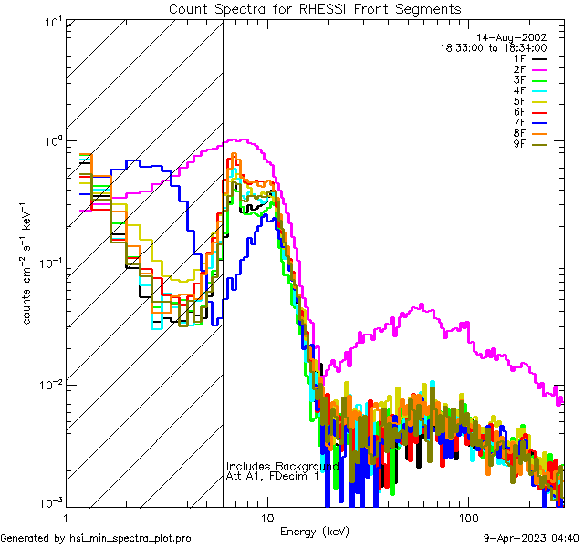This screenshot has width=584, height=547.
Task: Select the 'Includes Background' annotation
Action: tap(282, 466)
